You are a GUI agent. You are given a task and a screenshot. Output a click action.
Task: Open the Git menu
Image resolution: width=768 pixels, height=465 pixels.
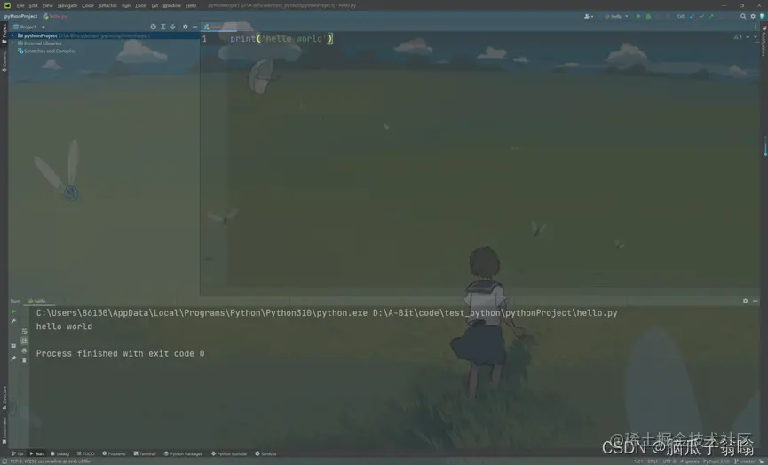[x=154, y=5]
